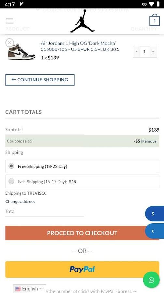This screenshot has height=293, width=164.
Task: Remove Dark Mocha item with X icon
Action: [9, 43]
